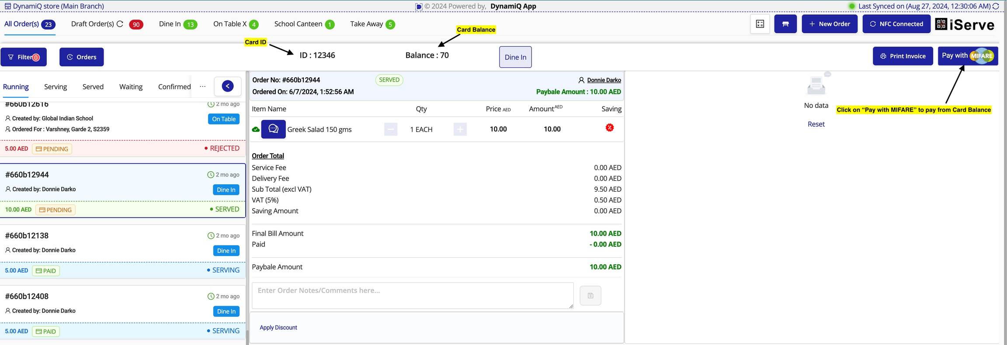Decrease Greek Salad quantity with minus
The height and width of the screenshot is (345, 1007).
tap(390, 129)
